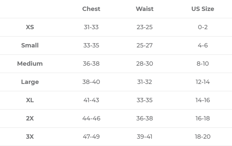Viewport: 232px width, 146px height.
Task: Select the Medium row label
Action: (30, 64)
